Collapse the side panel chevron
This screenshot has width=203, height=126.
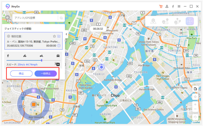click(x=66, y=34)
